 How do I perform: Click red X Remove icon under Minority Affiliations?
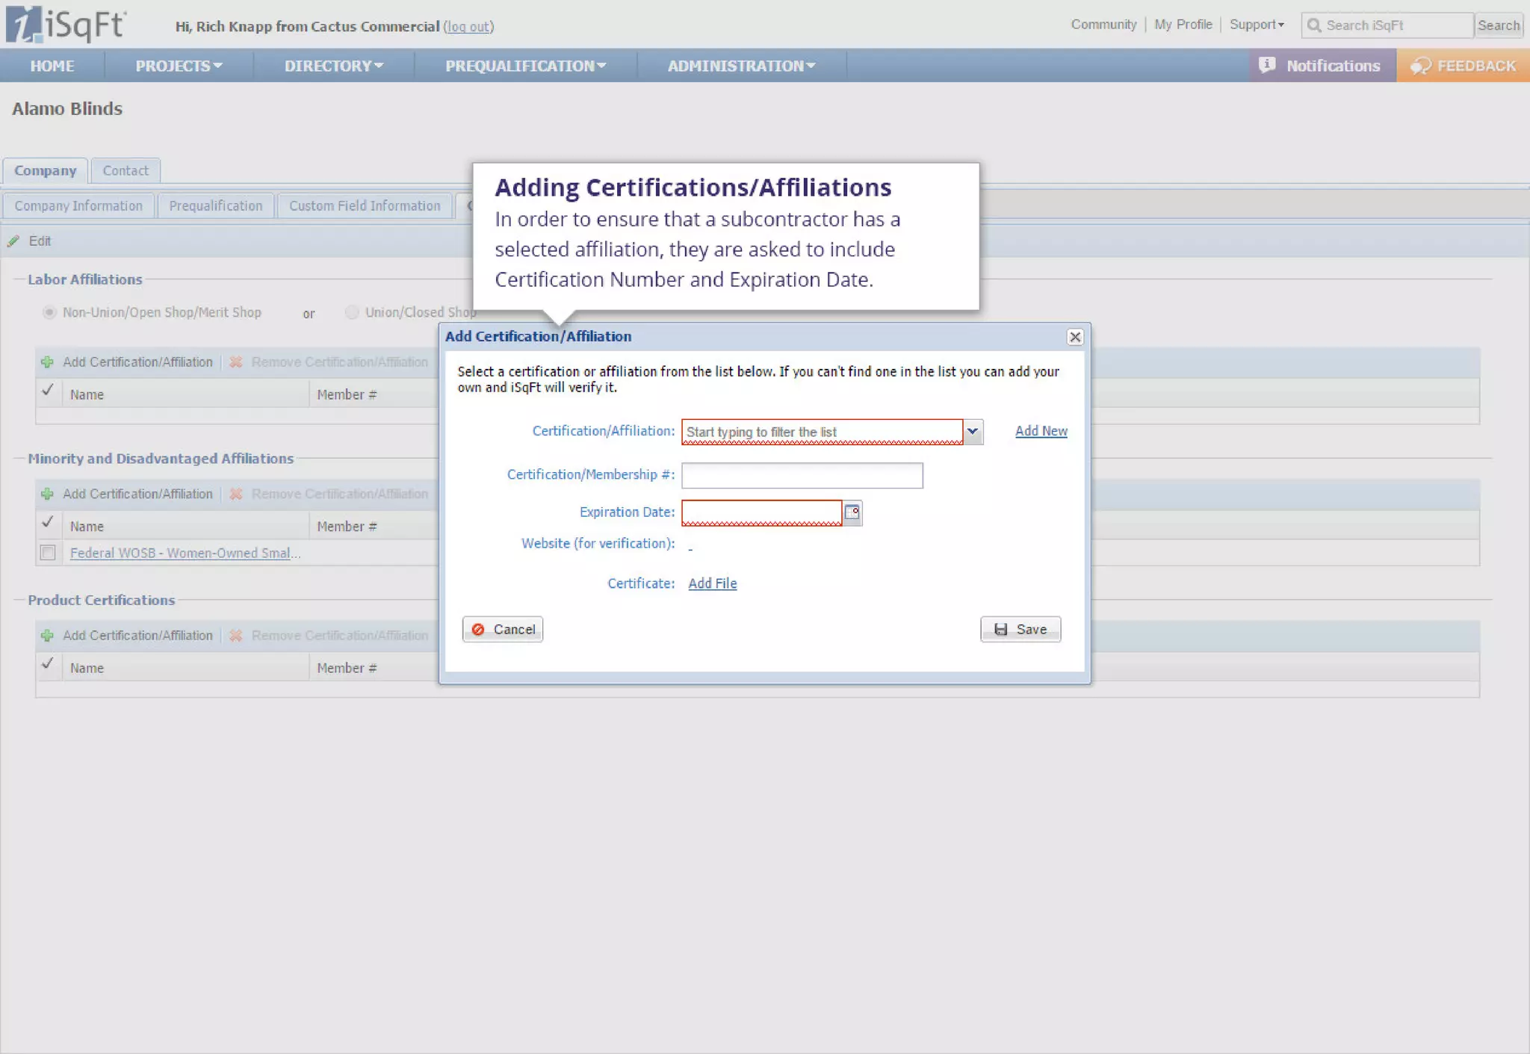click(236, 495)
